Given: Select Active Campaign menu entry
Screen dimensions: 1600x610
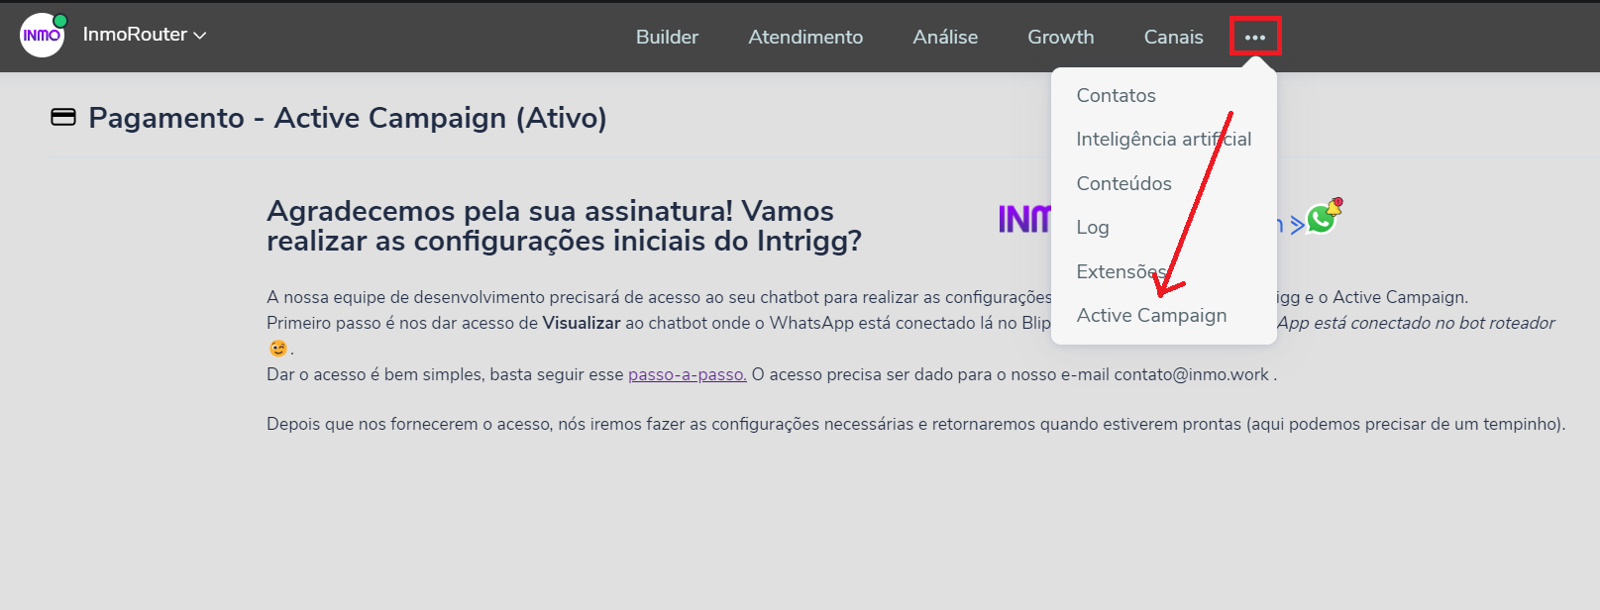Looking at the screenshot, I should (x=1151, y=315).
